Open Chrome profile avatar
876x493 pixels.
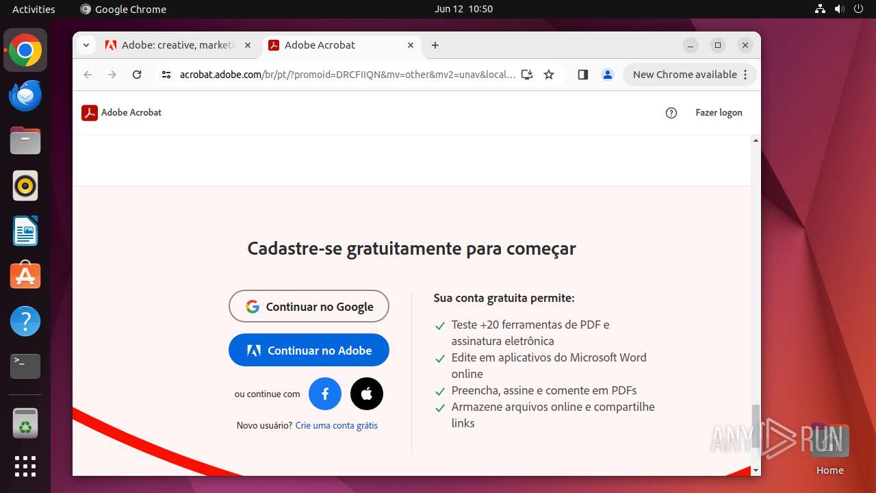click(x=608, y=75)
